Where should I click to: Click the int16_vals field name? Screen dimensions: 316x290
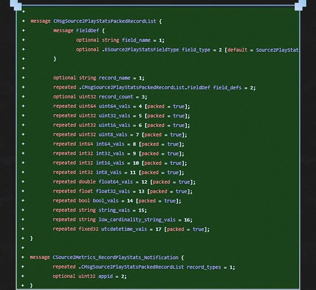(x=110, y=163)
